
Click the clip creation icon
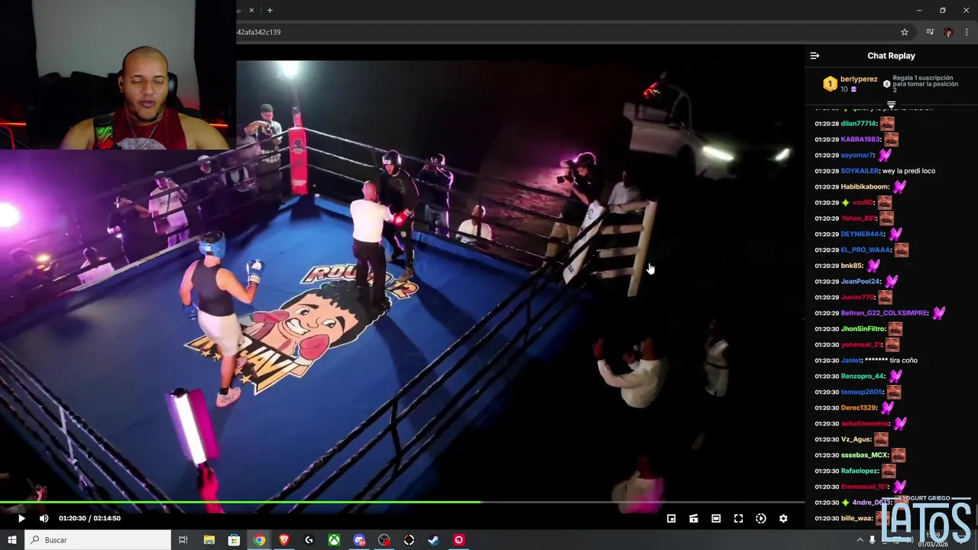point(693,518)
